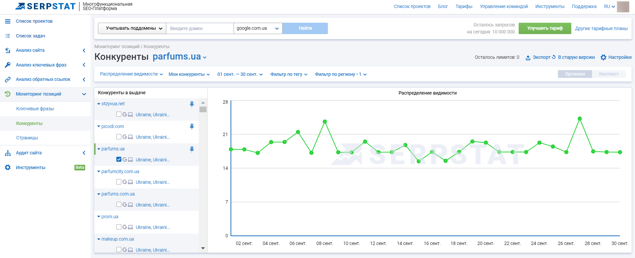Click the pin icon on picodi.com row

(192, 126)
